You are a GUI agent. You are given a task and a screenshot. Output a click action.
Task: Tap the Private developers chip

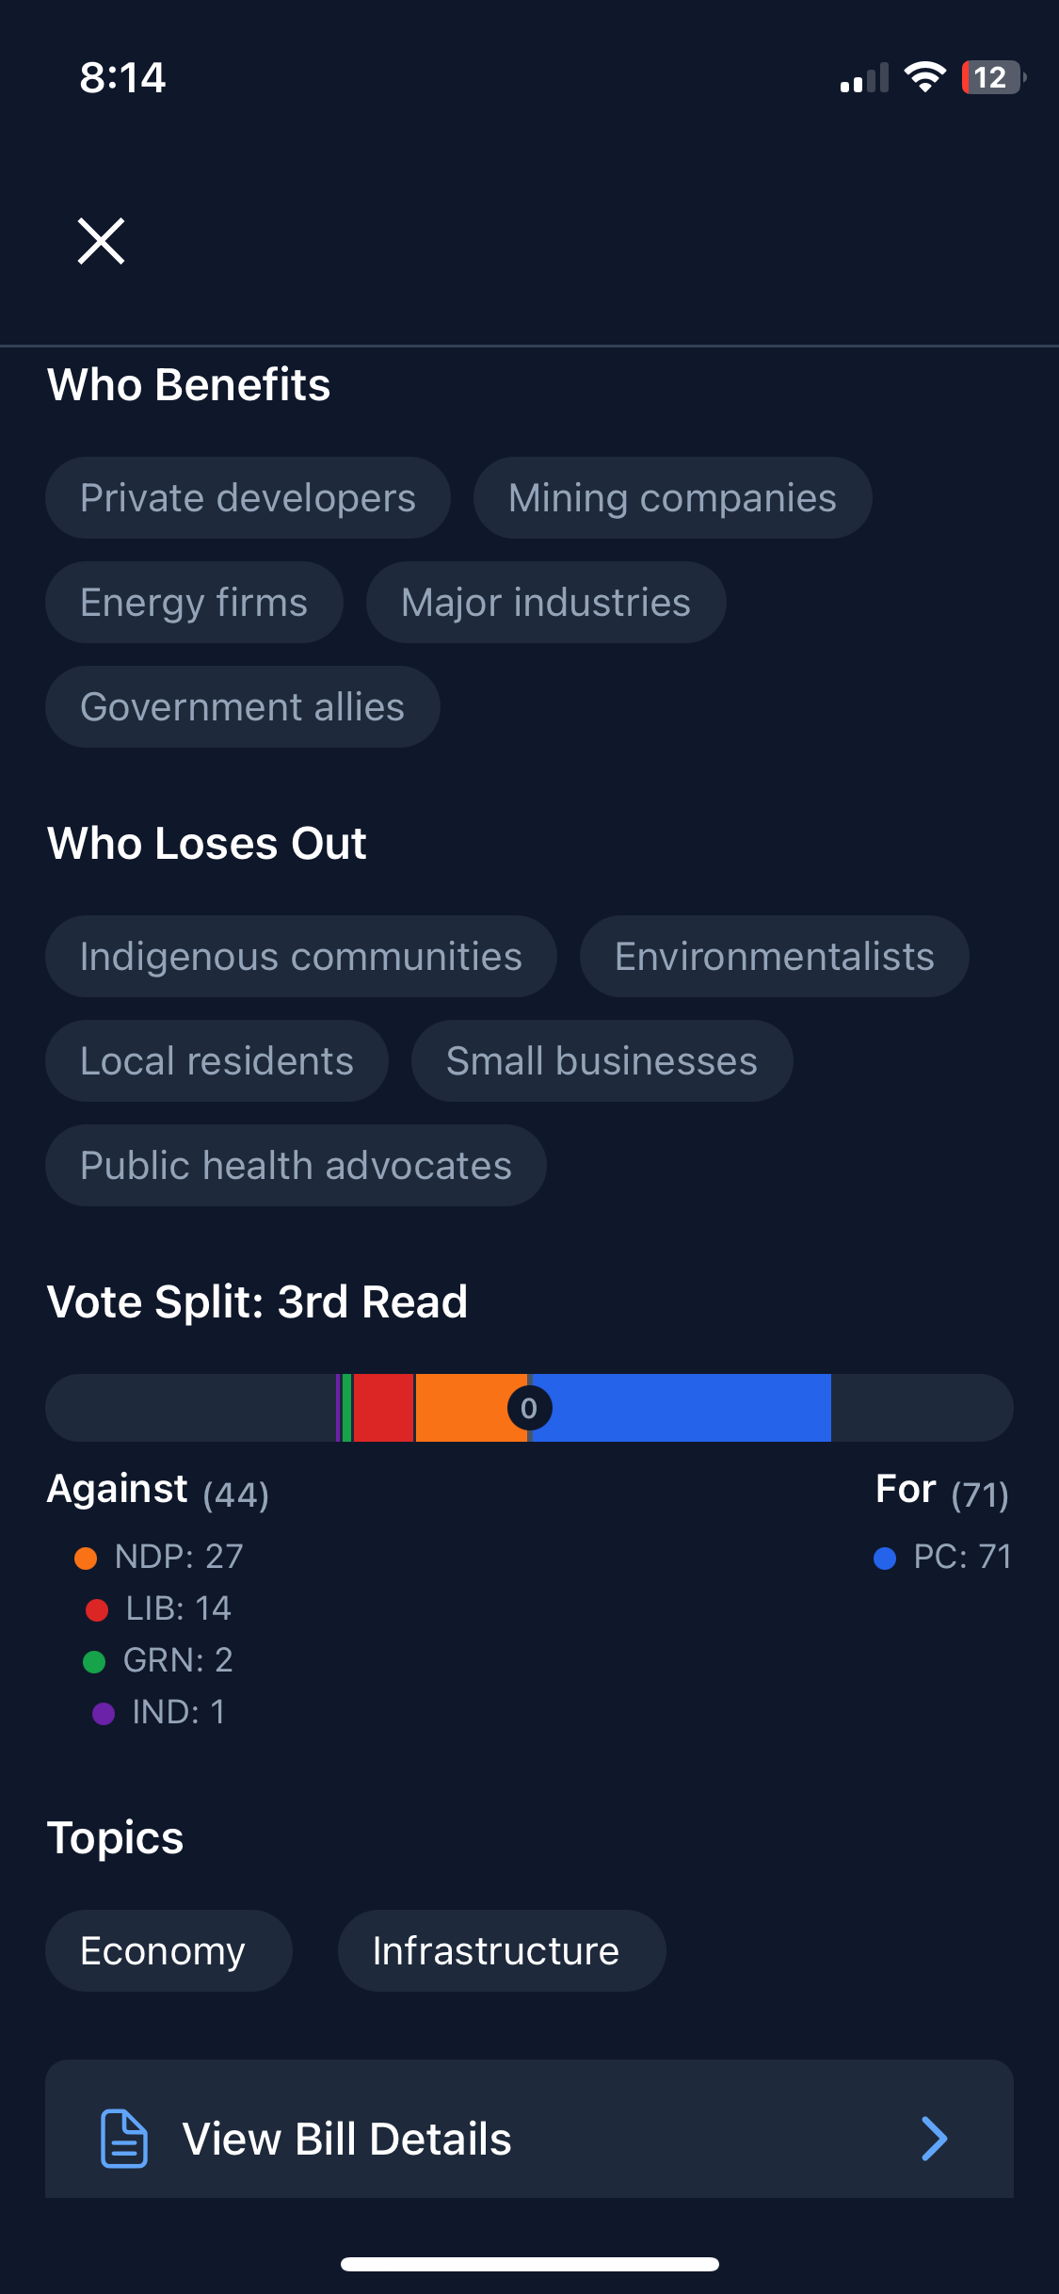click(x=248, y=498)
